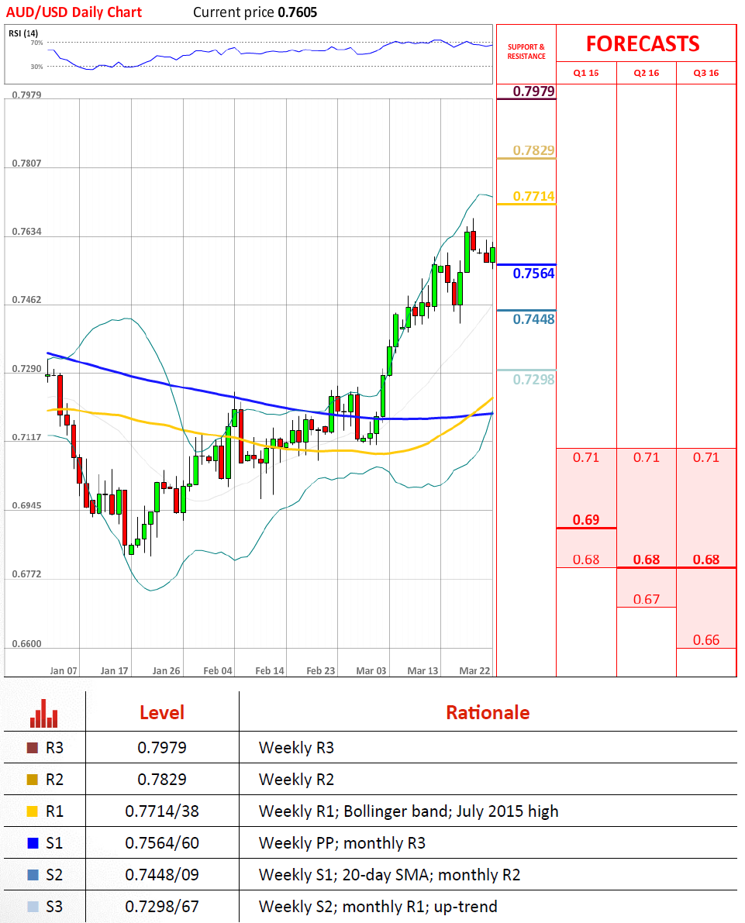Click the 0.6600 price axis label
The height and width of the screenshot is (923, 745).
[x=27, y=643]
